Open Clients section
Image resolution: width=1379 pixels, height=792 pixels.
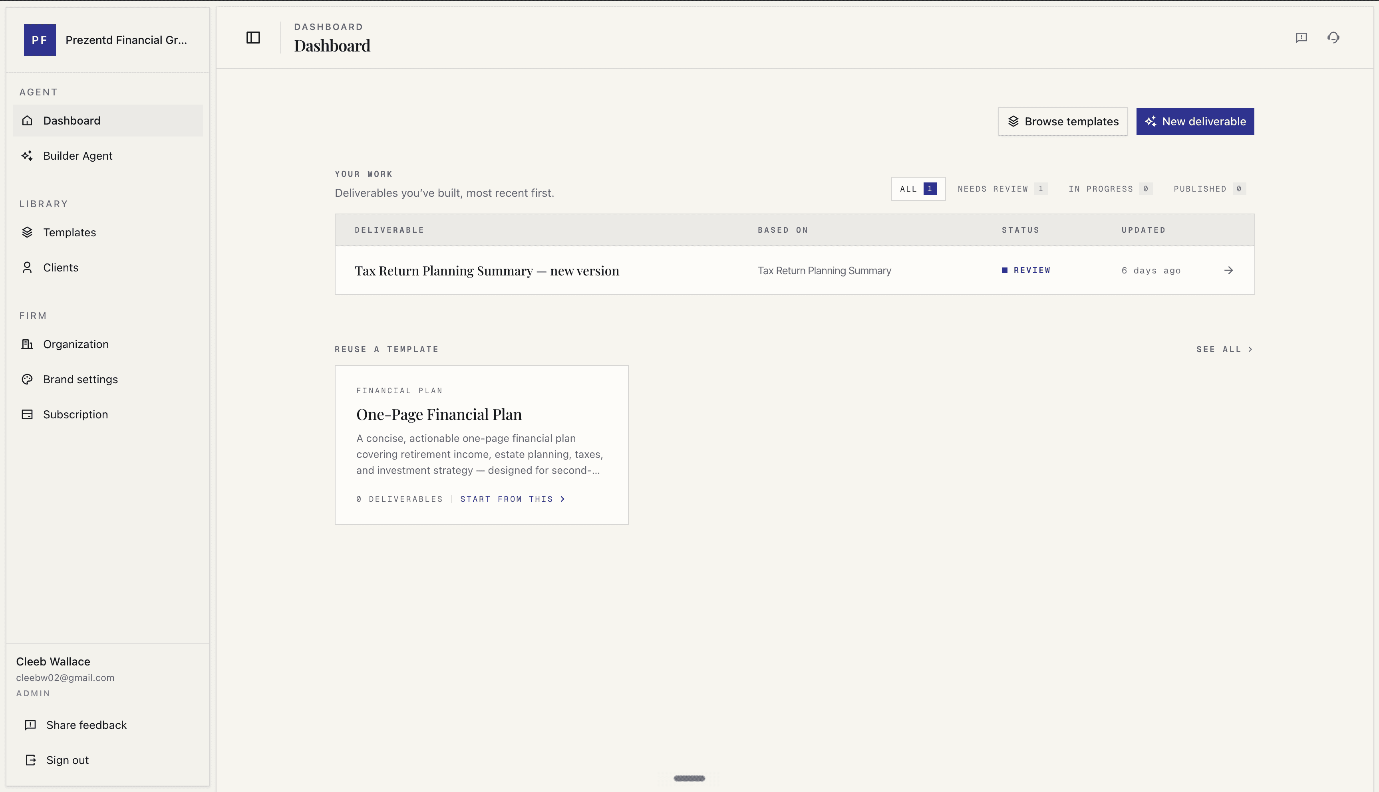tap(108, 267)
